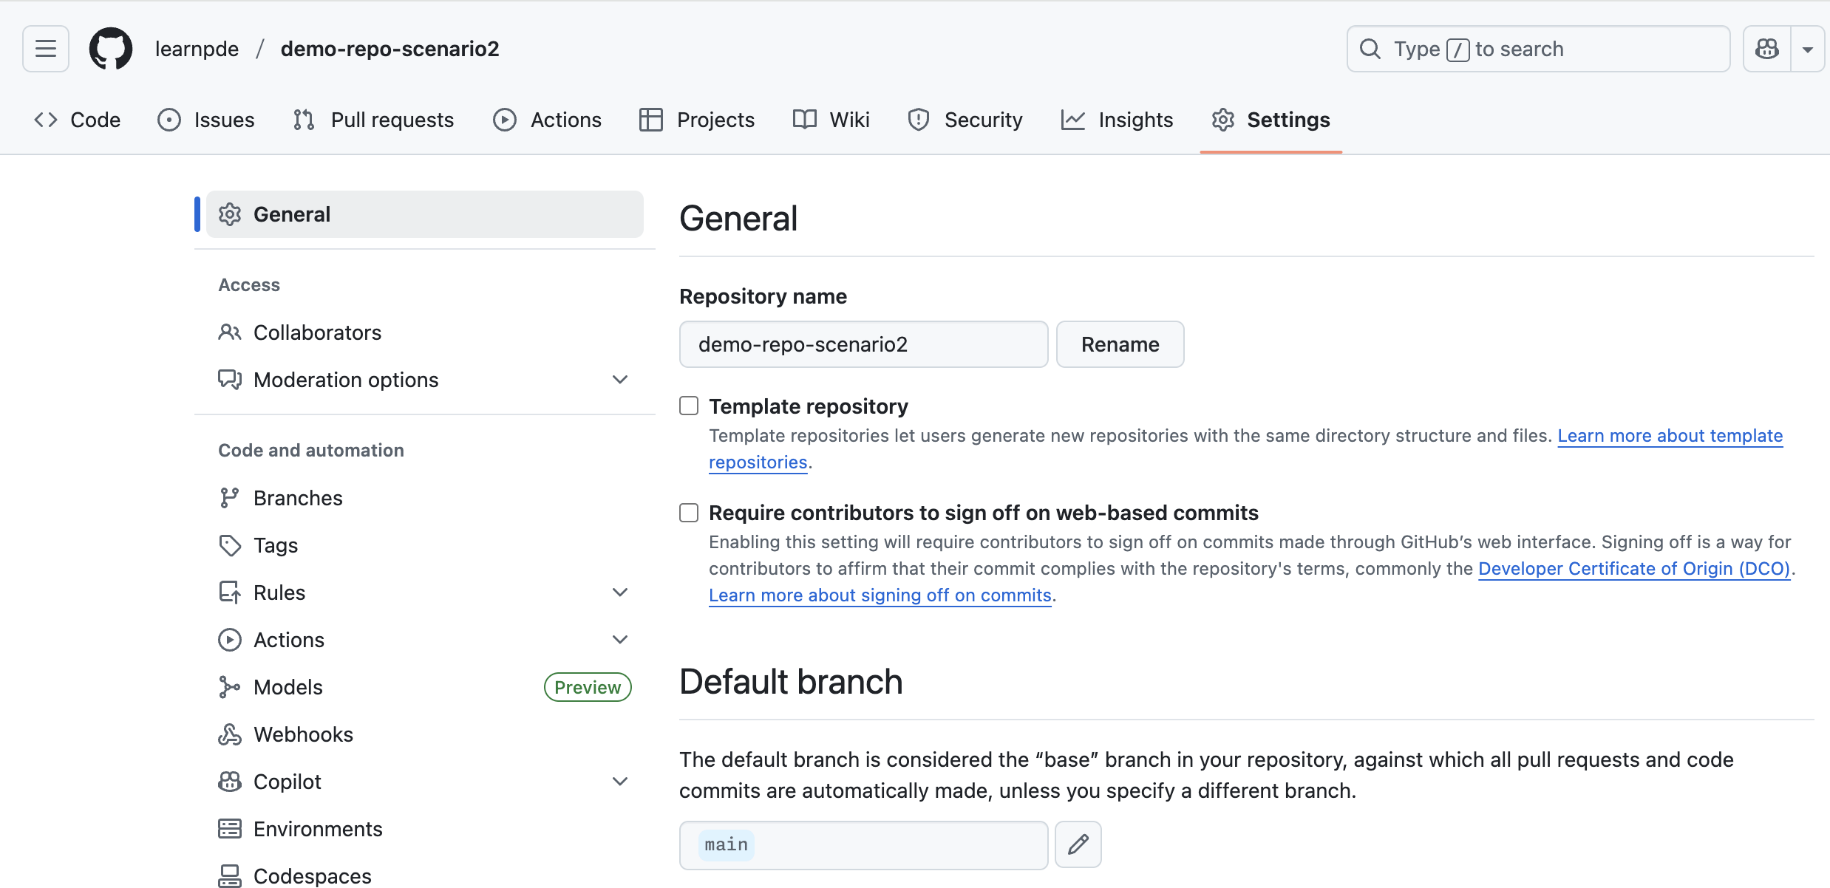The width and height of the screenshot is (1830, 888).
Task: Open Tags settings in the sidebar
Action: 276,545
